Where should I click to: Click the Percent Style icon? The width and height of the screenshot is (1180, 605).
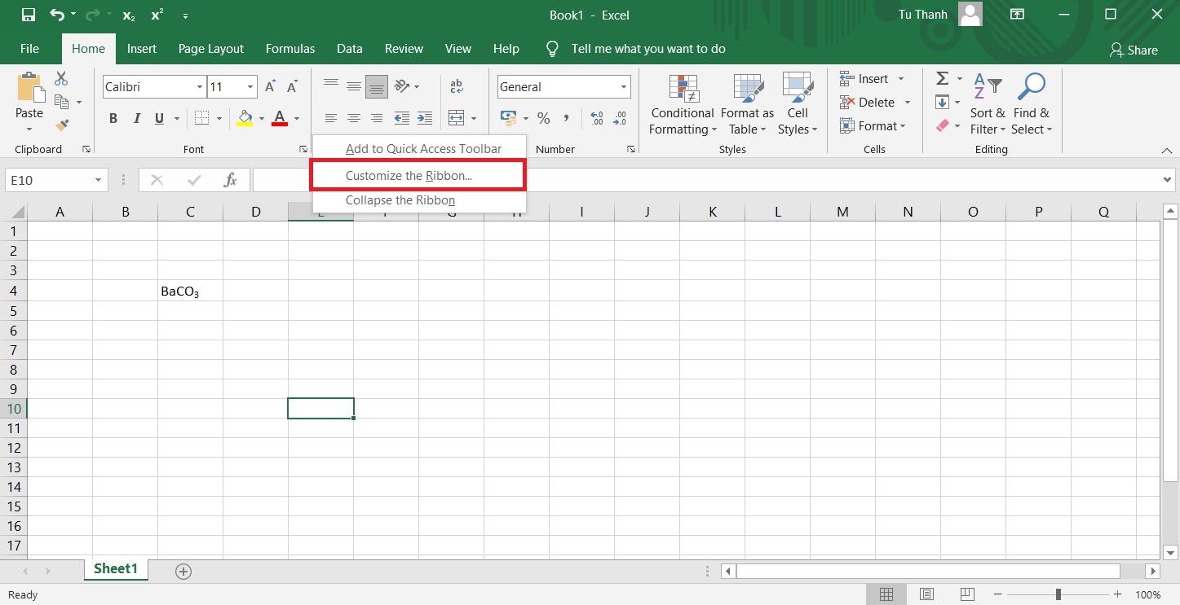pyautogui.click(x=543, y=119)
